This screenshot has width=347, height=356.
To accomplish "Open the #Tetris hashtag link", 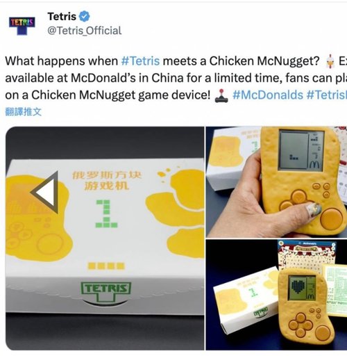I will click(x=140, y=61).
